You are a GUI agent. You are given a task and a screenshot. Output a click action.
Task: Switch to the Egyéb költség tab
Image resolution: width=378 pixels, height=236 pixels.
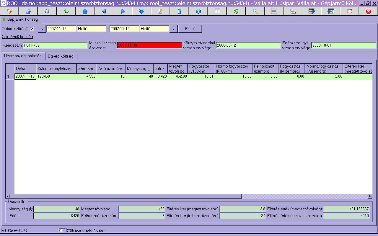(61, 56)
